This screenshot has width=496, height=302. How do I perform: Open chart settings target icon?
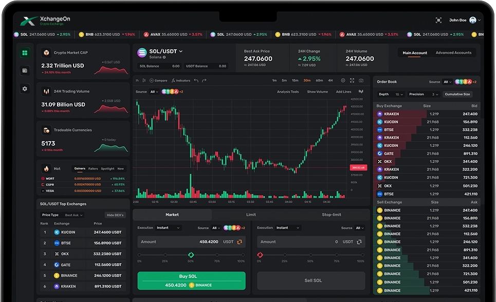tap(343, 80)
